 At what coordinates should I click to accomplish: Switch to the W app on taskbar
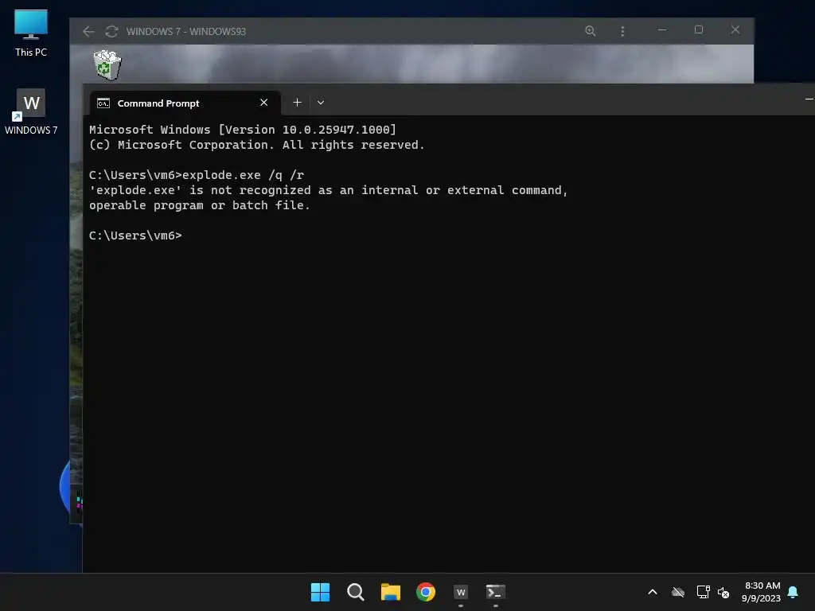461,592
